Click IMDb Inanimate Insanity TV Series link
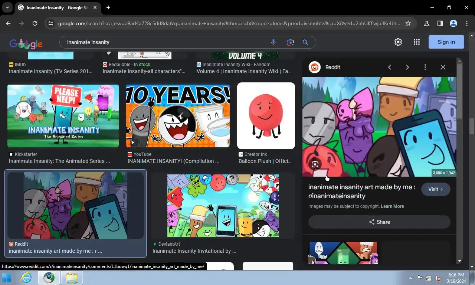Screen dimensions: 475x285 (51, 71)
